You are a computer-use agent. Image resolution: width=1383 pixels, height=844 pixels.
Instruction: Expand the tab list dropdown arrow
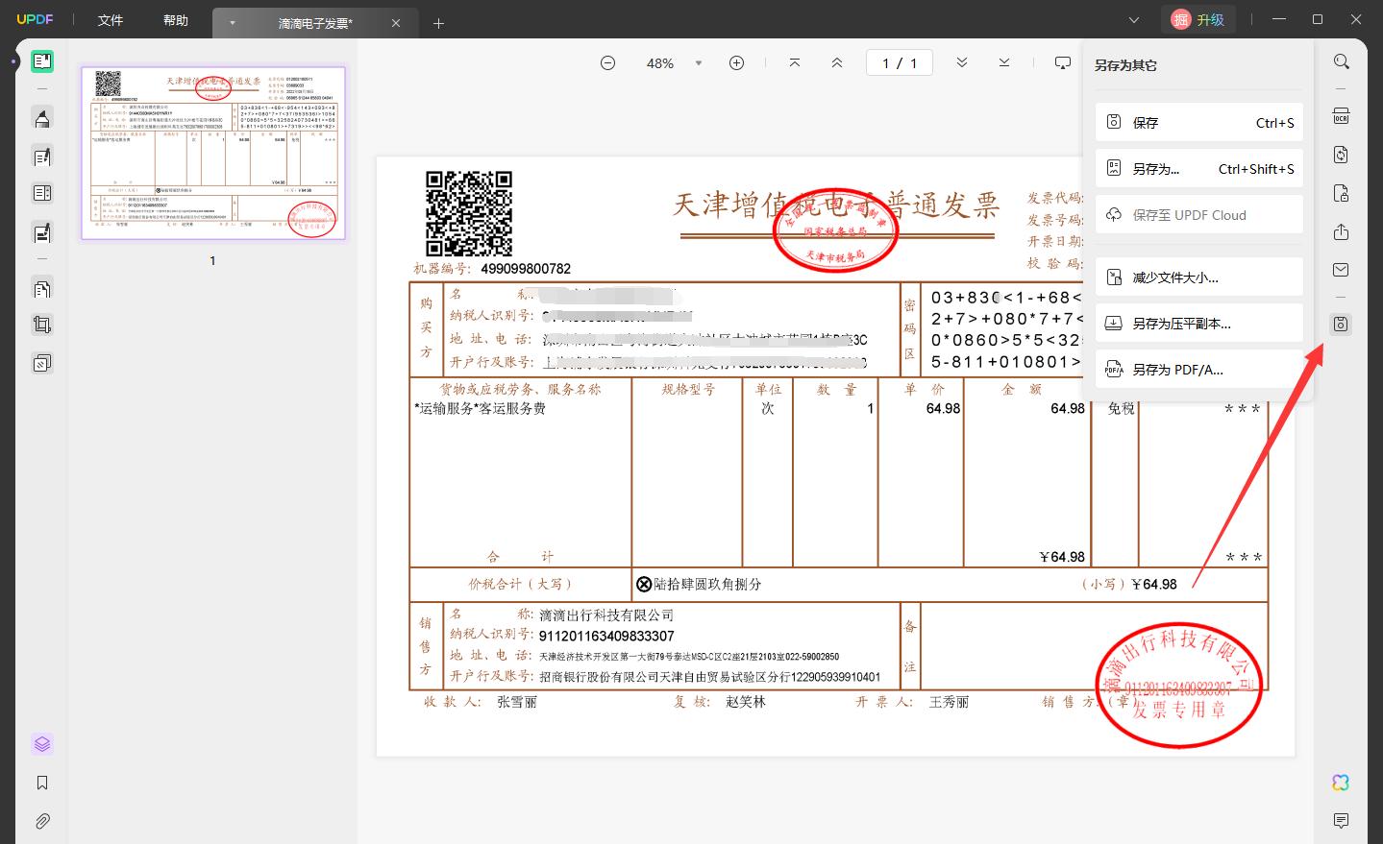tap(1134, 20)
